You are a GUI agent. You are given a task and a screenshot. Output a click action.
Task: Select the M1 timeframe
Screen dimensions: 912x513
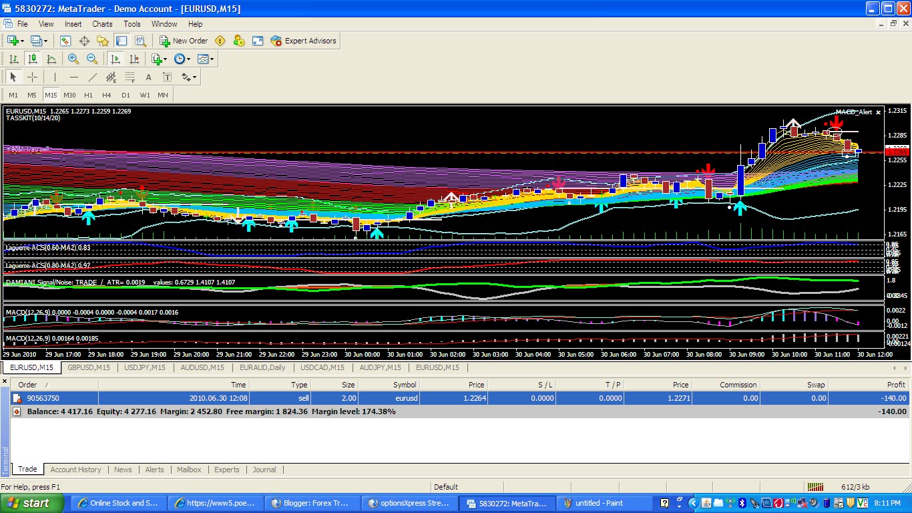[13, 95]
